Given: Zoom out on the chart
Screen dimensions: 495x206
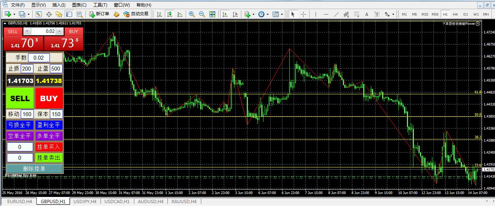Looking at the screenshot, I should point(202,14).
